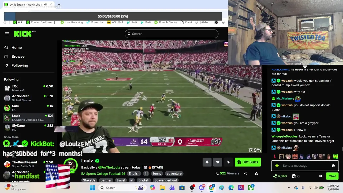Click the sparkle button beside Gift Subs
This screenshot has height=193, width=343.
228,162
